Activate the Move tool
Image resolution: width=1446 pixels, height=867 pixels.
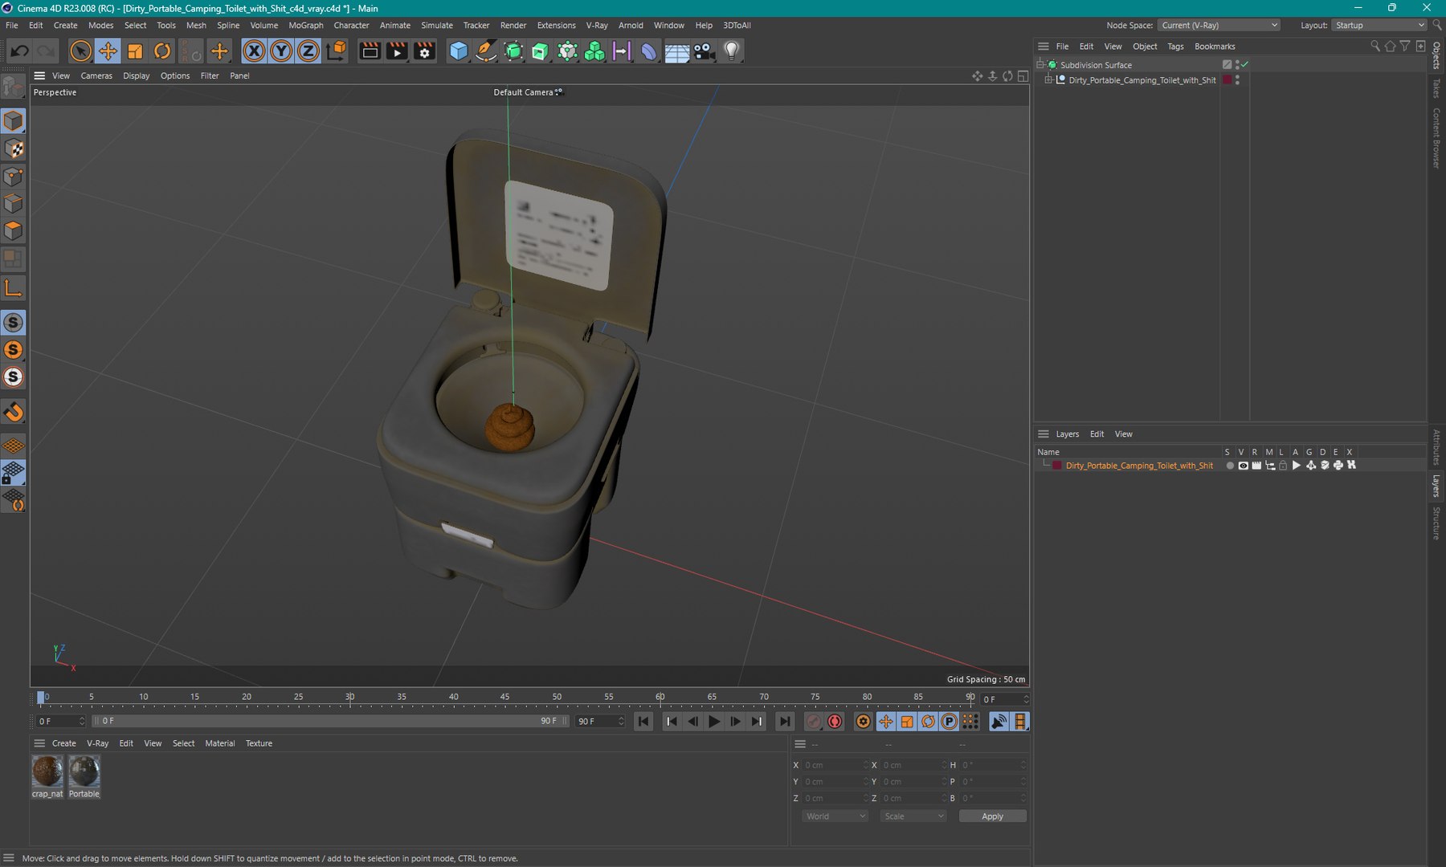(108, 51)
